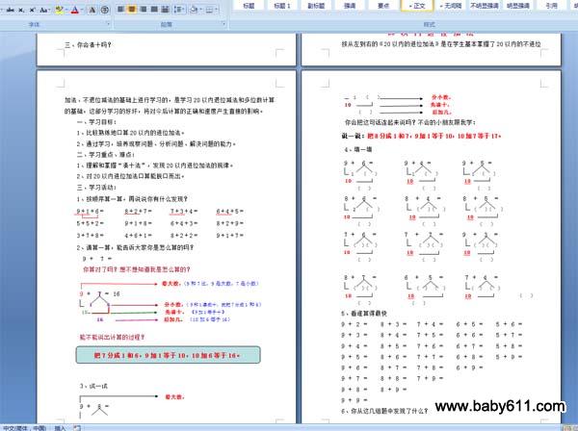The width and height of the screenshot is (578, 431).
Task: Toggle the 插入 insert mode indicator
Action: 60,428
